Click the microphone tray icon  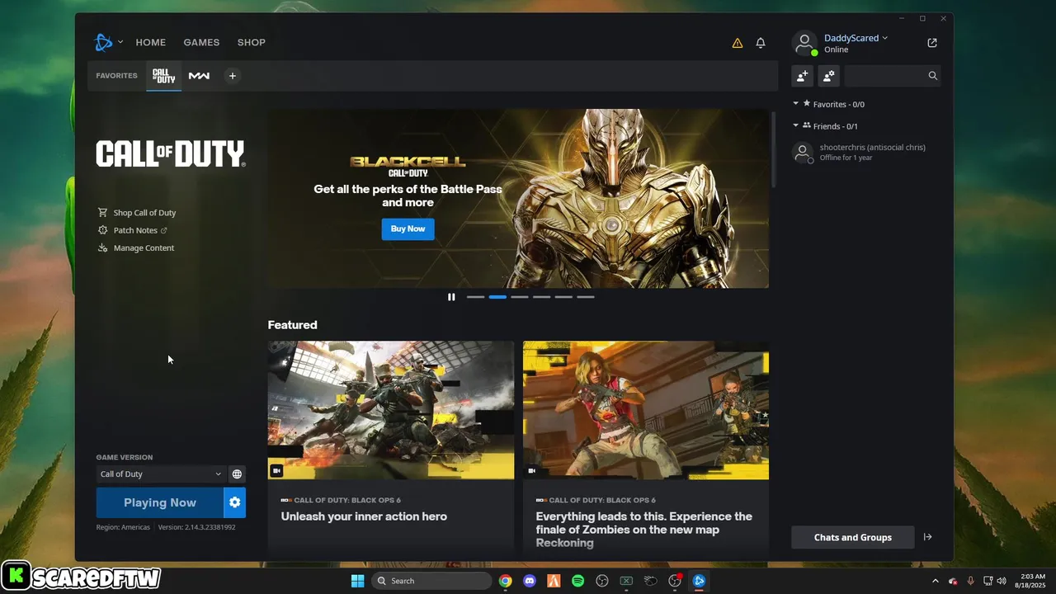(x=970, y=581)
